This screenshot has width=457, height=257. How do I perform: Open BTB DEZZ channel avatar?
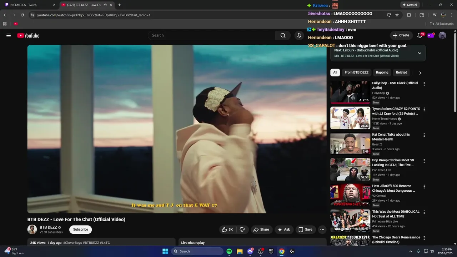pyautogui.click(x=32, y=230)
